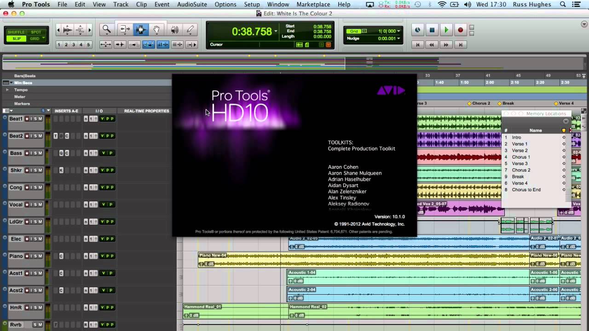Select zoom preset 3
Image resolution: width=589 pixels, height=331 pixels.
(74, 45)
